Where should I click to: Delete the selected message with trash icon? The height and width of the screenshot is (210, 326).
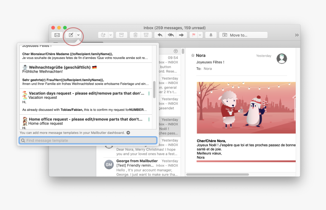click(x=135, y=35)
